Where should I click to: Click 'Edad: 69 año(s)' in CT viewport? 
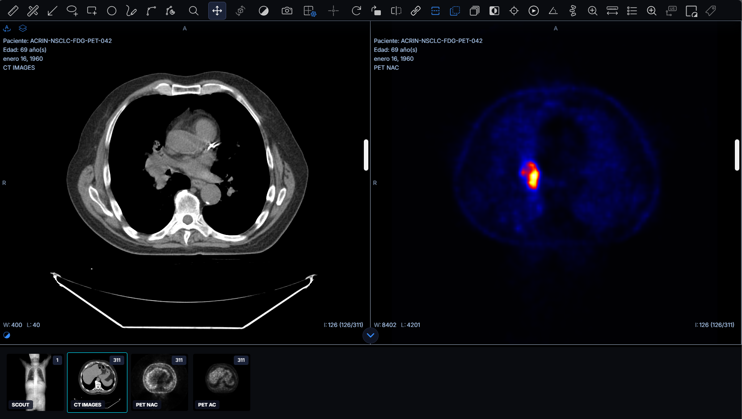(x=25, y=50)
